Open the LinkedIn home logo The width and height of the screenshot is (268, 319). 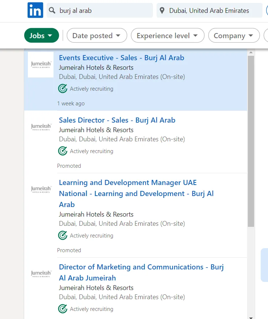(35, 10)
